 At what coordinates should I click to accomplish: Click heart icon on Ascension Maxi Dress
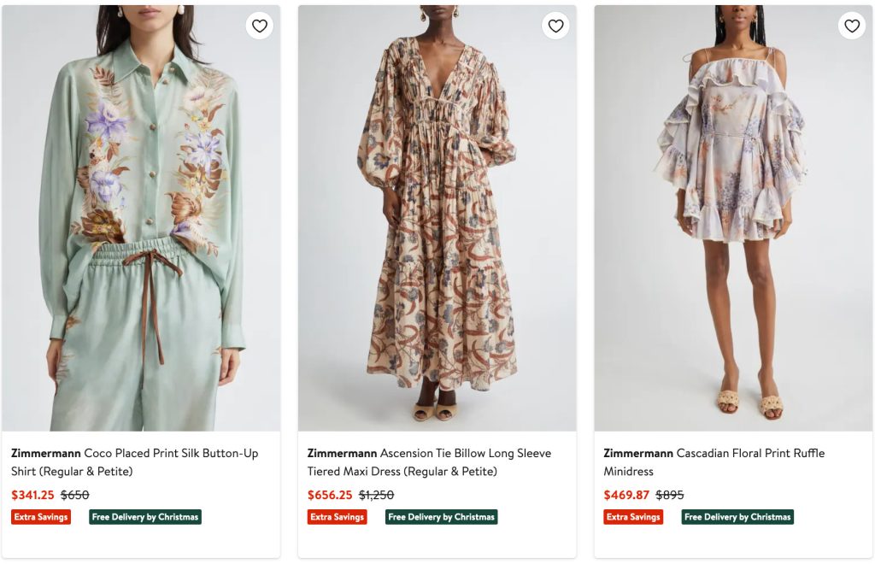coord(555,26)
